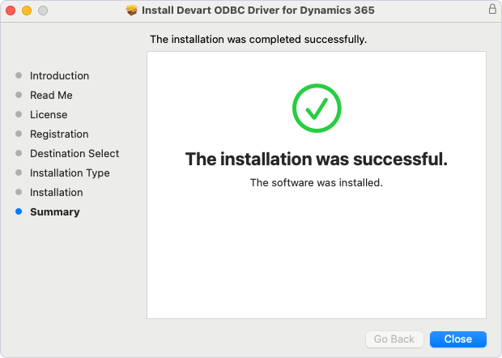Select the Read Me step

click(51, 95)
